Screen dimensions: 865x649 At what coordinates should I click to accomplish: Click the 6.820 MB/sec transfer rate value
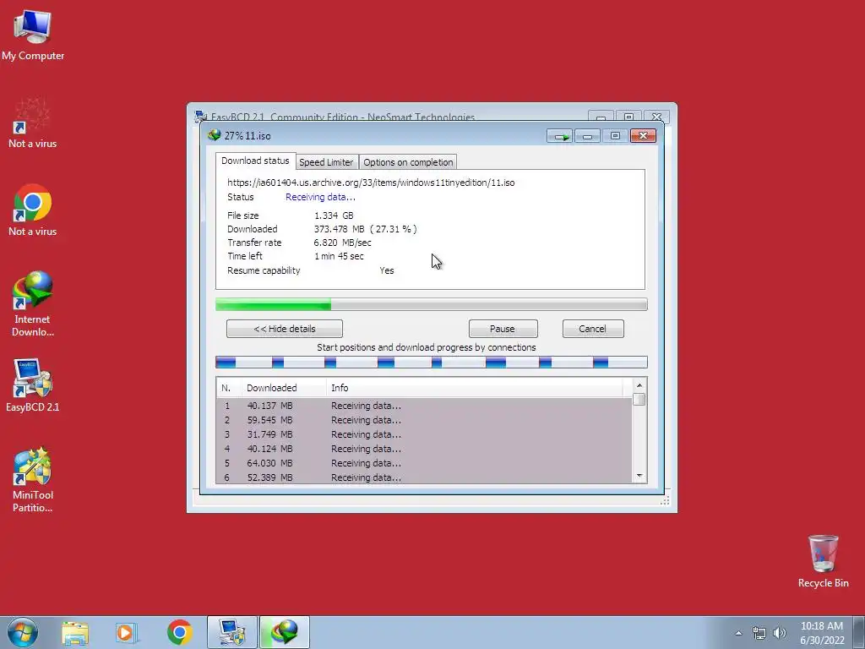[343, 243]
